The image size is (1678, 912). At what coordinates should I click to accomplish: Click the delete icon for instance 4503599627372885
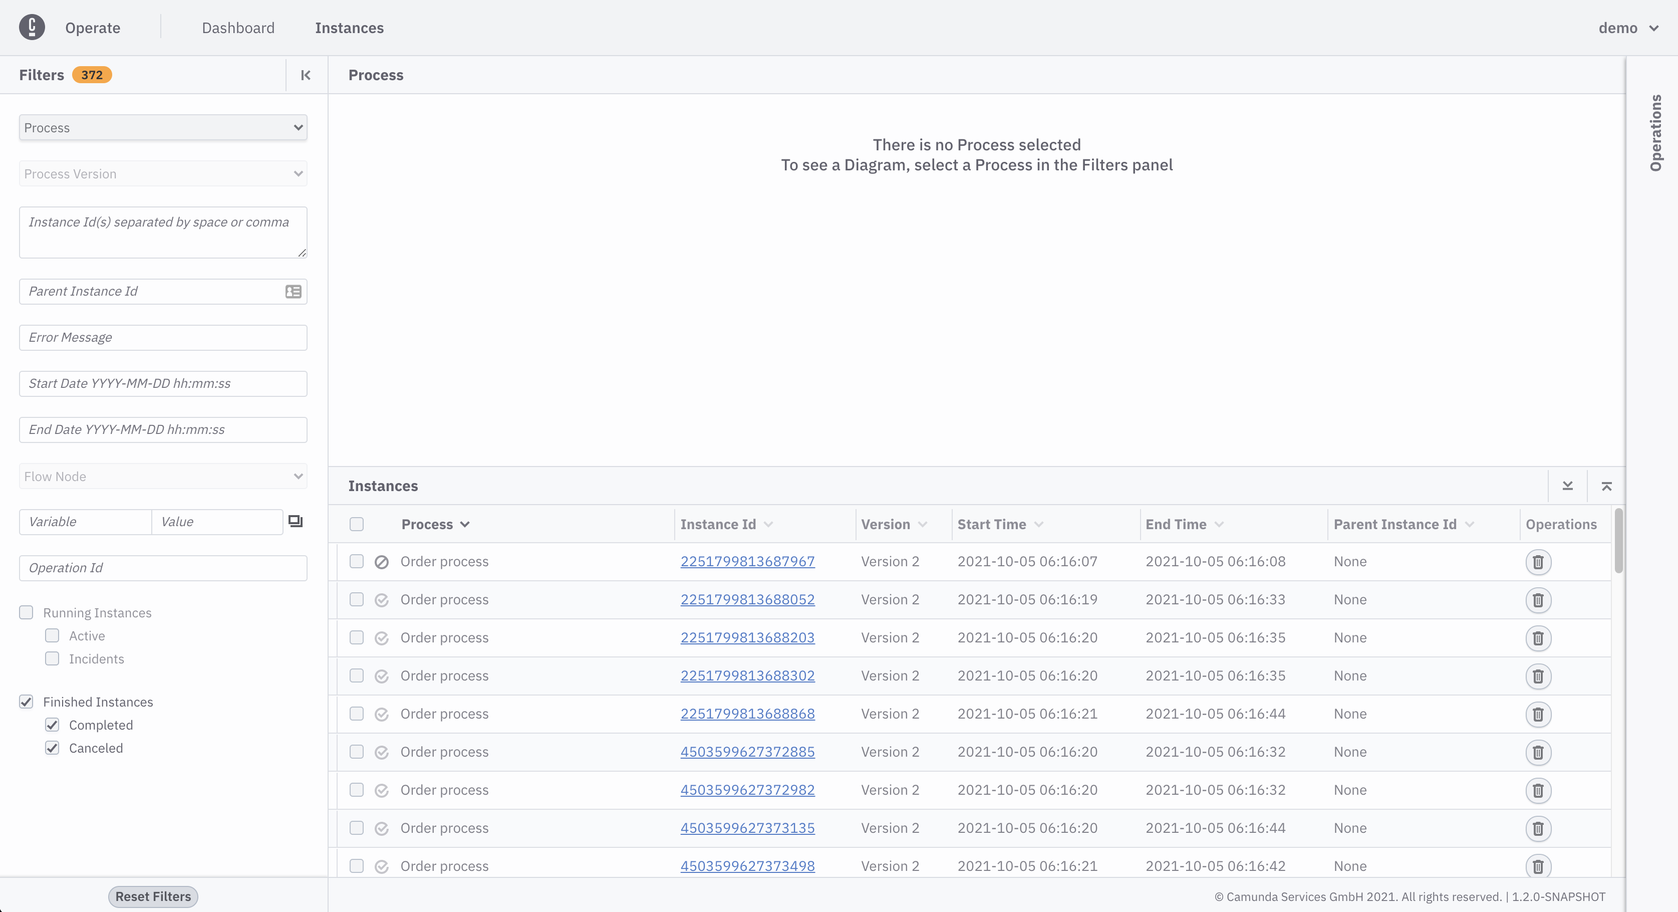pos(1537,751)
